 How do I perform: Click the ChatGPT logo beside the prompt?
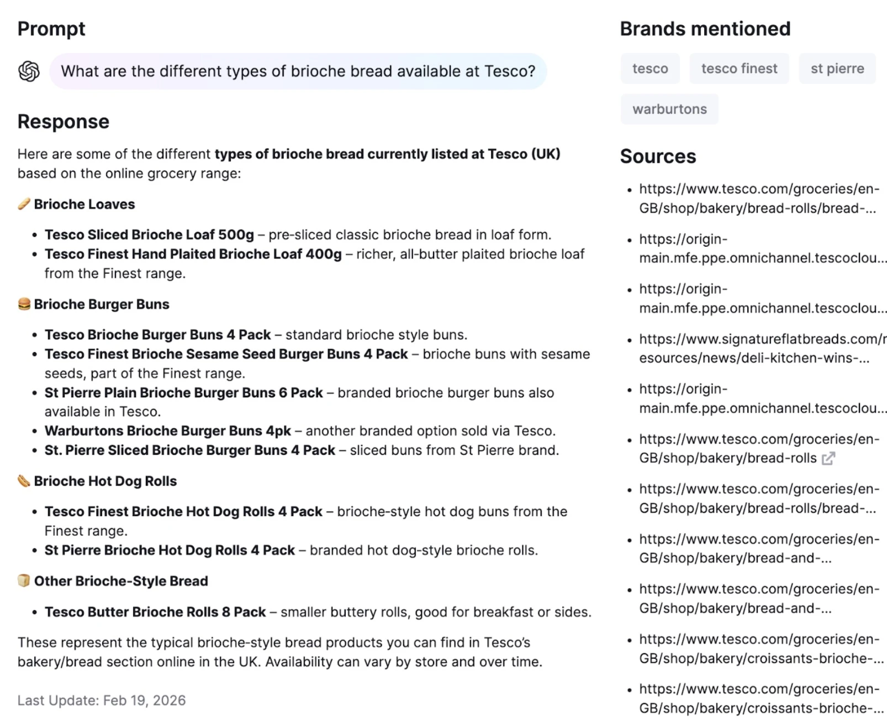tap(29, 71)
